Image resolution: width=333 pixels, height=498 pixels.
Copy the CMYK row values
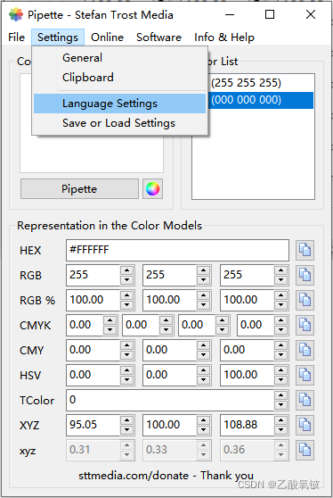[x=305, y=325]
